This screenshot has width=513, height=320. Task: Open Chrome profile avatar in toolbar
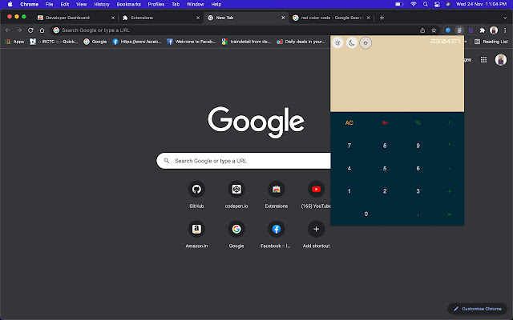coord(494,30)
